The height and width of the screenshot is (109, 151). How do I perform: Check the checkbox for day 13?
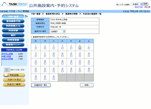pyautogui.click(x=80, y=56)
